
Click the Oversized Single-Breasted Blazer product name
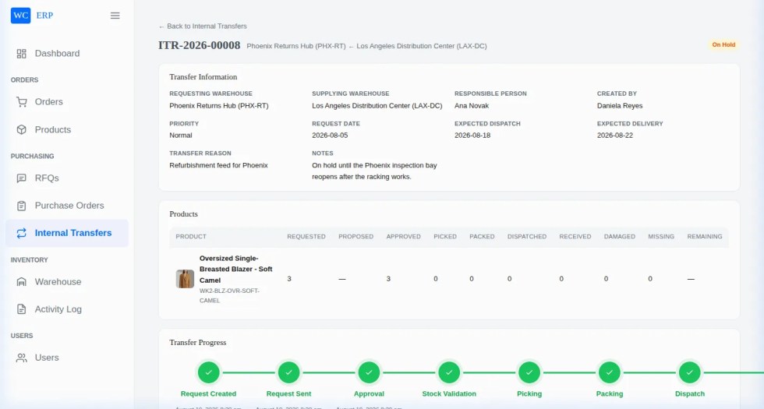[x=235, y=270]
